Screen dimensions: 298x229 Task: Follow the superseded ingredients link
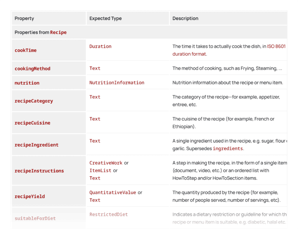point(228,148)
